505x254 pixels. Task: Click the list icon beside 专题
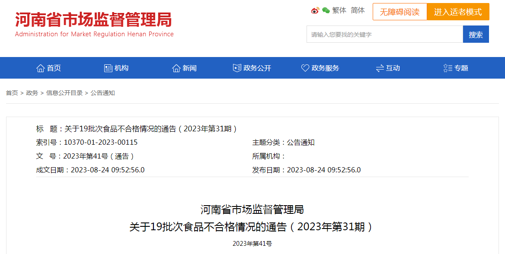coord(448,68)
